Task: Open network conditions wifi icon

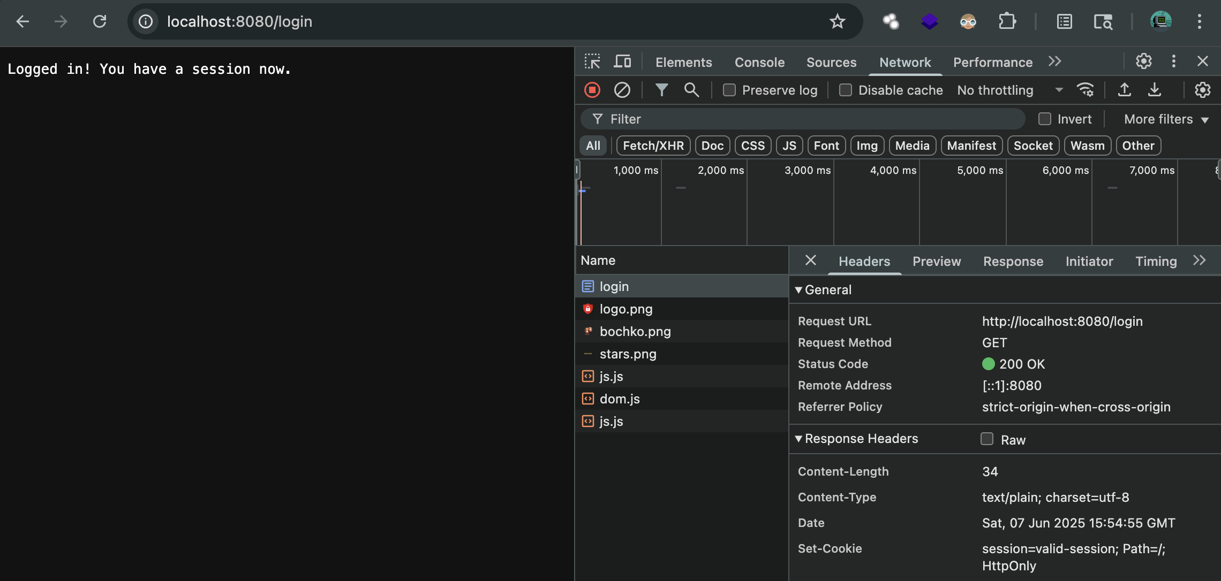Action: [x=1086, y=90]
